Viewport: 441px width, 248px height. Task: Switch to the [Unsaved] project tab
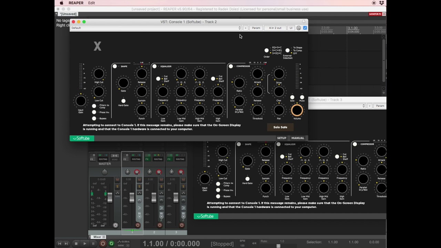point(68,14)
